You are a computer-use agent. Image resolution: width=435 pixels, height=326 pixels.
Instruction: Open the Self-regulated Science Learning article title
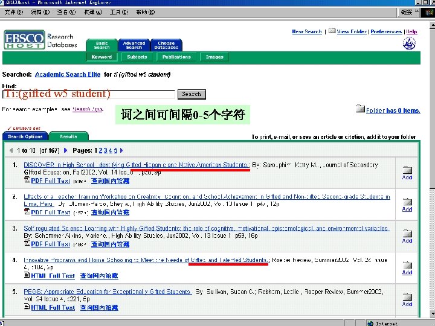[207, 228]
